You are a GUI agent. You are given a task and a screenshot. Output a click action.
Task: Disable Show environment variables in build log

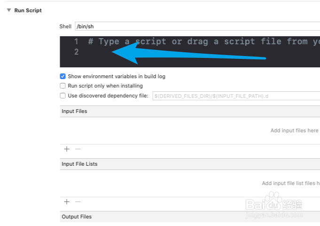(x=63, y=76)
